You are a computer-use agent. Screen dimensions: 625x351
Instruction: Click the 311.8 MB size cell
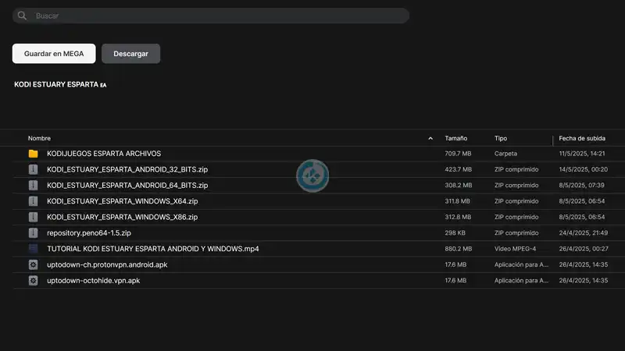tap(457, 201)
